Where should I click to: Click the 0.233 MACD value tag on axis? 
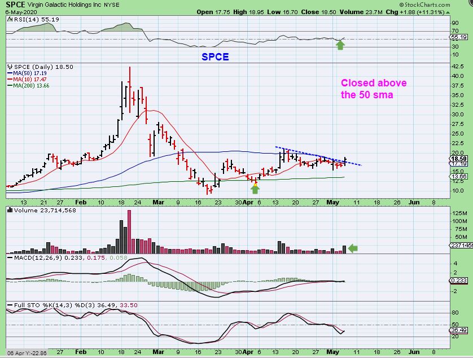(x=459, y=281)
